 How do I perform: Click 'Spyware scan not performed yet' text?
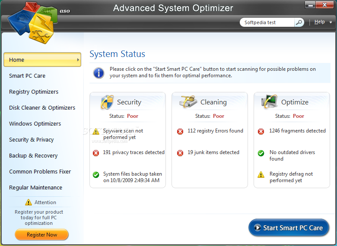123,134
